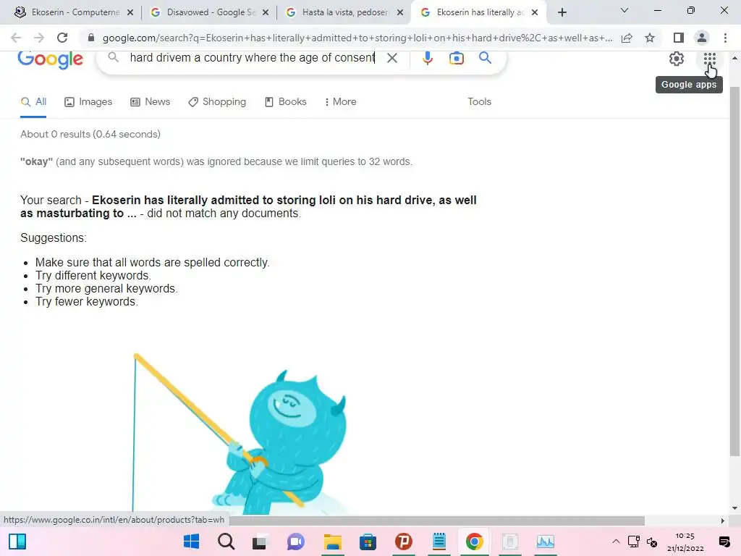Click the 'Try more general keywords.' suggestion

[x=106, y=288]
